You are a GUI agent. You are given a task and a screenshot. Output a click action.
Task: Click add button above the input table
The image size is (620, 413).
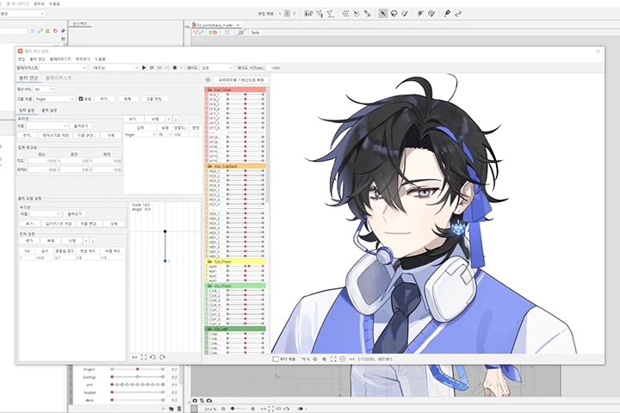(133, 119)
